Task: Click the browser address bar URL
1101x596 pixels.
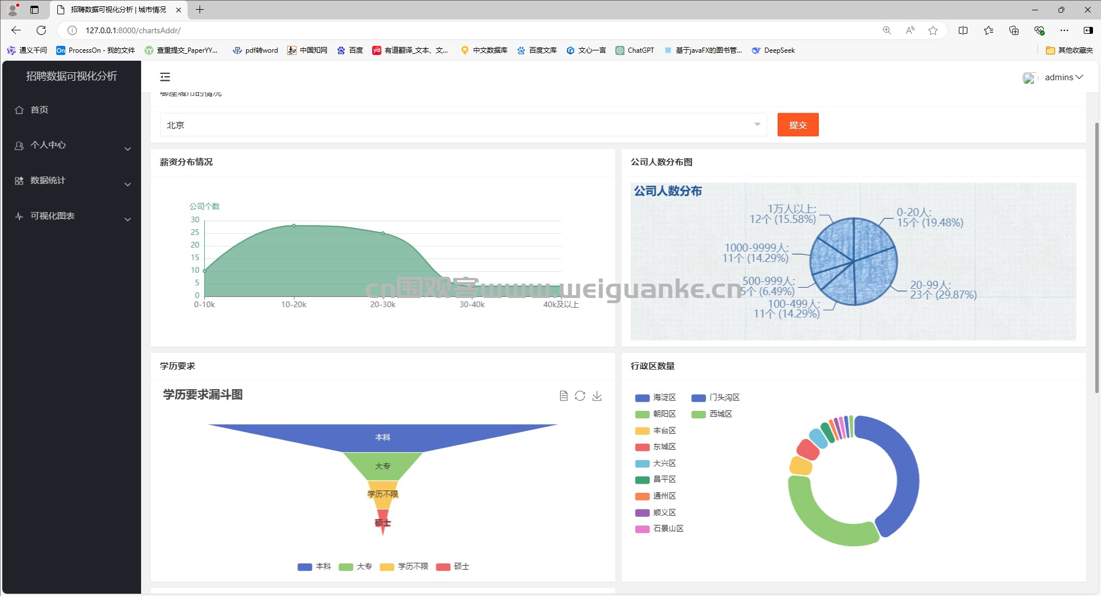Action: point(133,30)
